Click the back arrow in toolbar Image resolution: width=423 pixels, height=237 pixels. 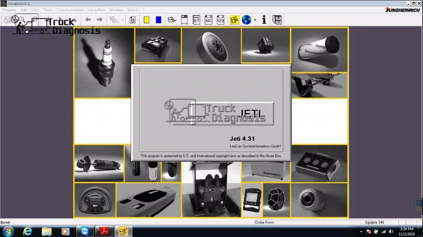coord(88,20)
